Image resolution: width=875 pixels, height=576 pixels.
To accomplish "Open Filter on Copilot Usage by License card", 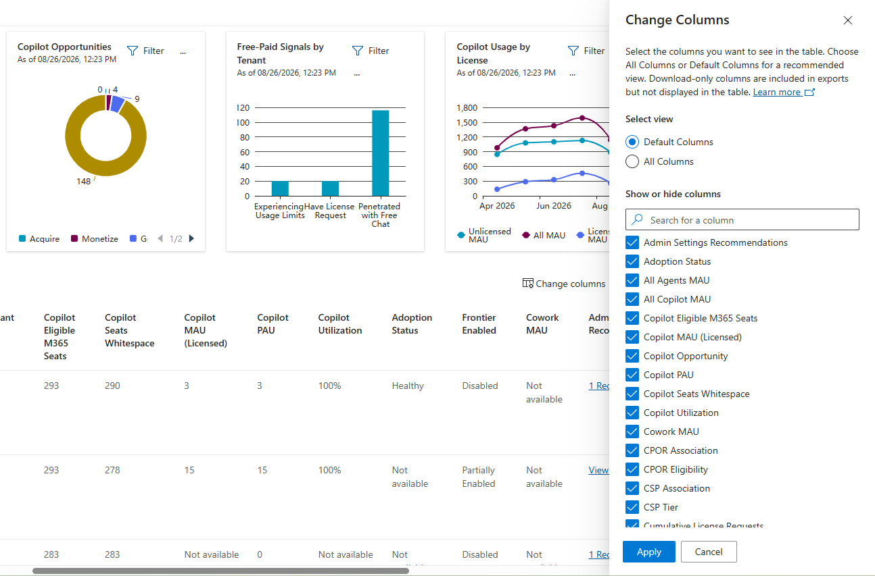I will 586,51.
